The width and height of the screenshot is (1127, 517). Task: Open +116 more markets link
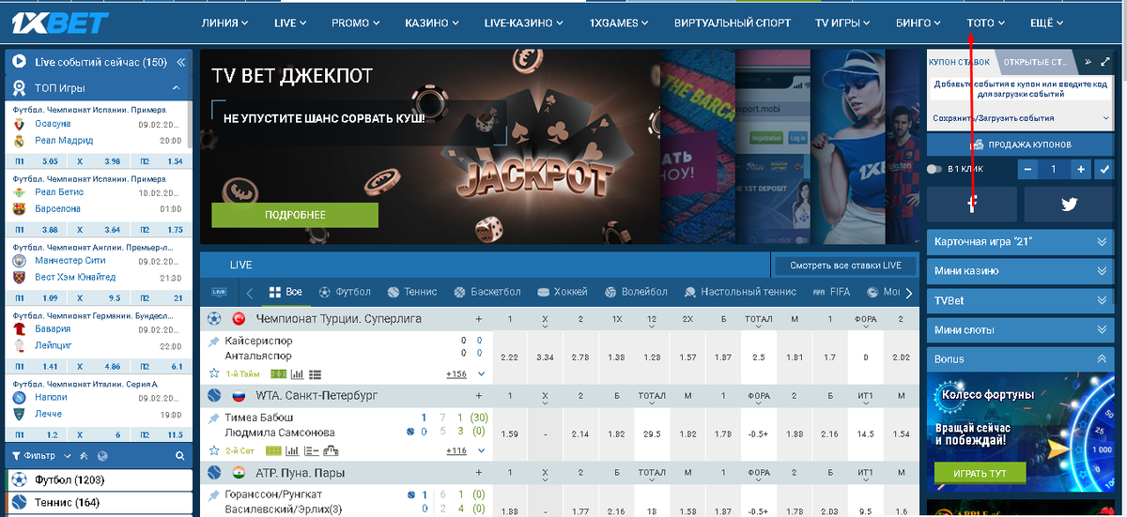[456, 451]
